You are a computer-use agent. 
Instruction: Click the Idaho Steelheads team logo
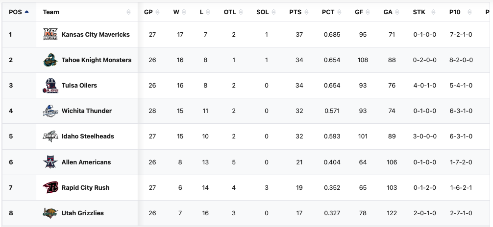(x=50, y=136)
